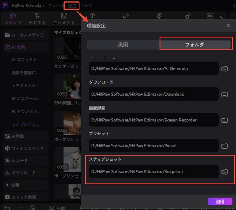Click the 適用 button

coord(220,202)
